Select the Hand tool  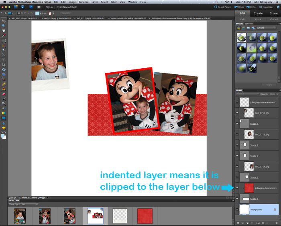click(x=4, y=31)
